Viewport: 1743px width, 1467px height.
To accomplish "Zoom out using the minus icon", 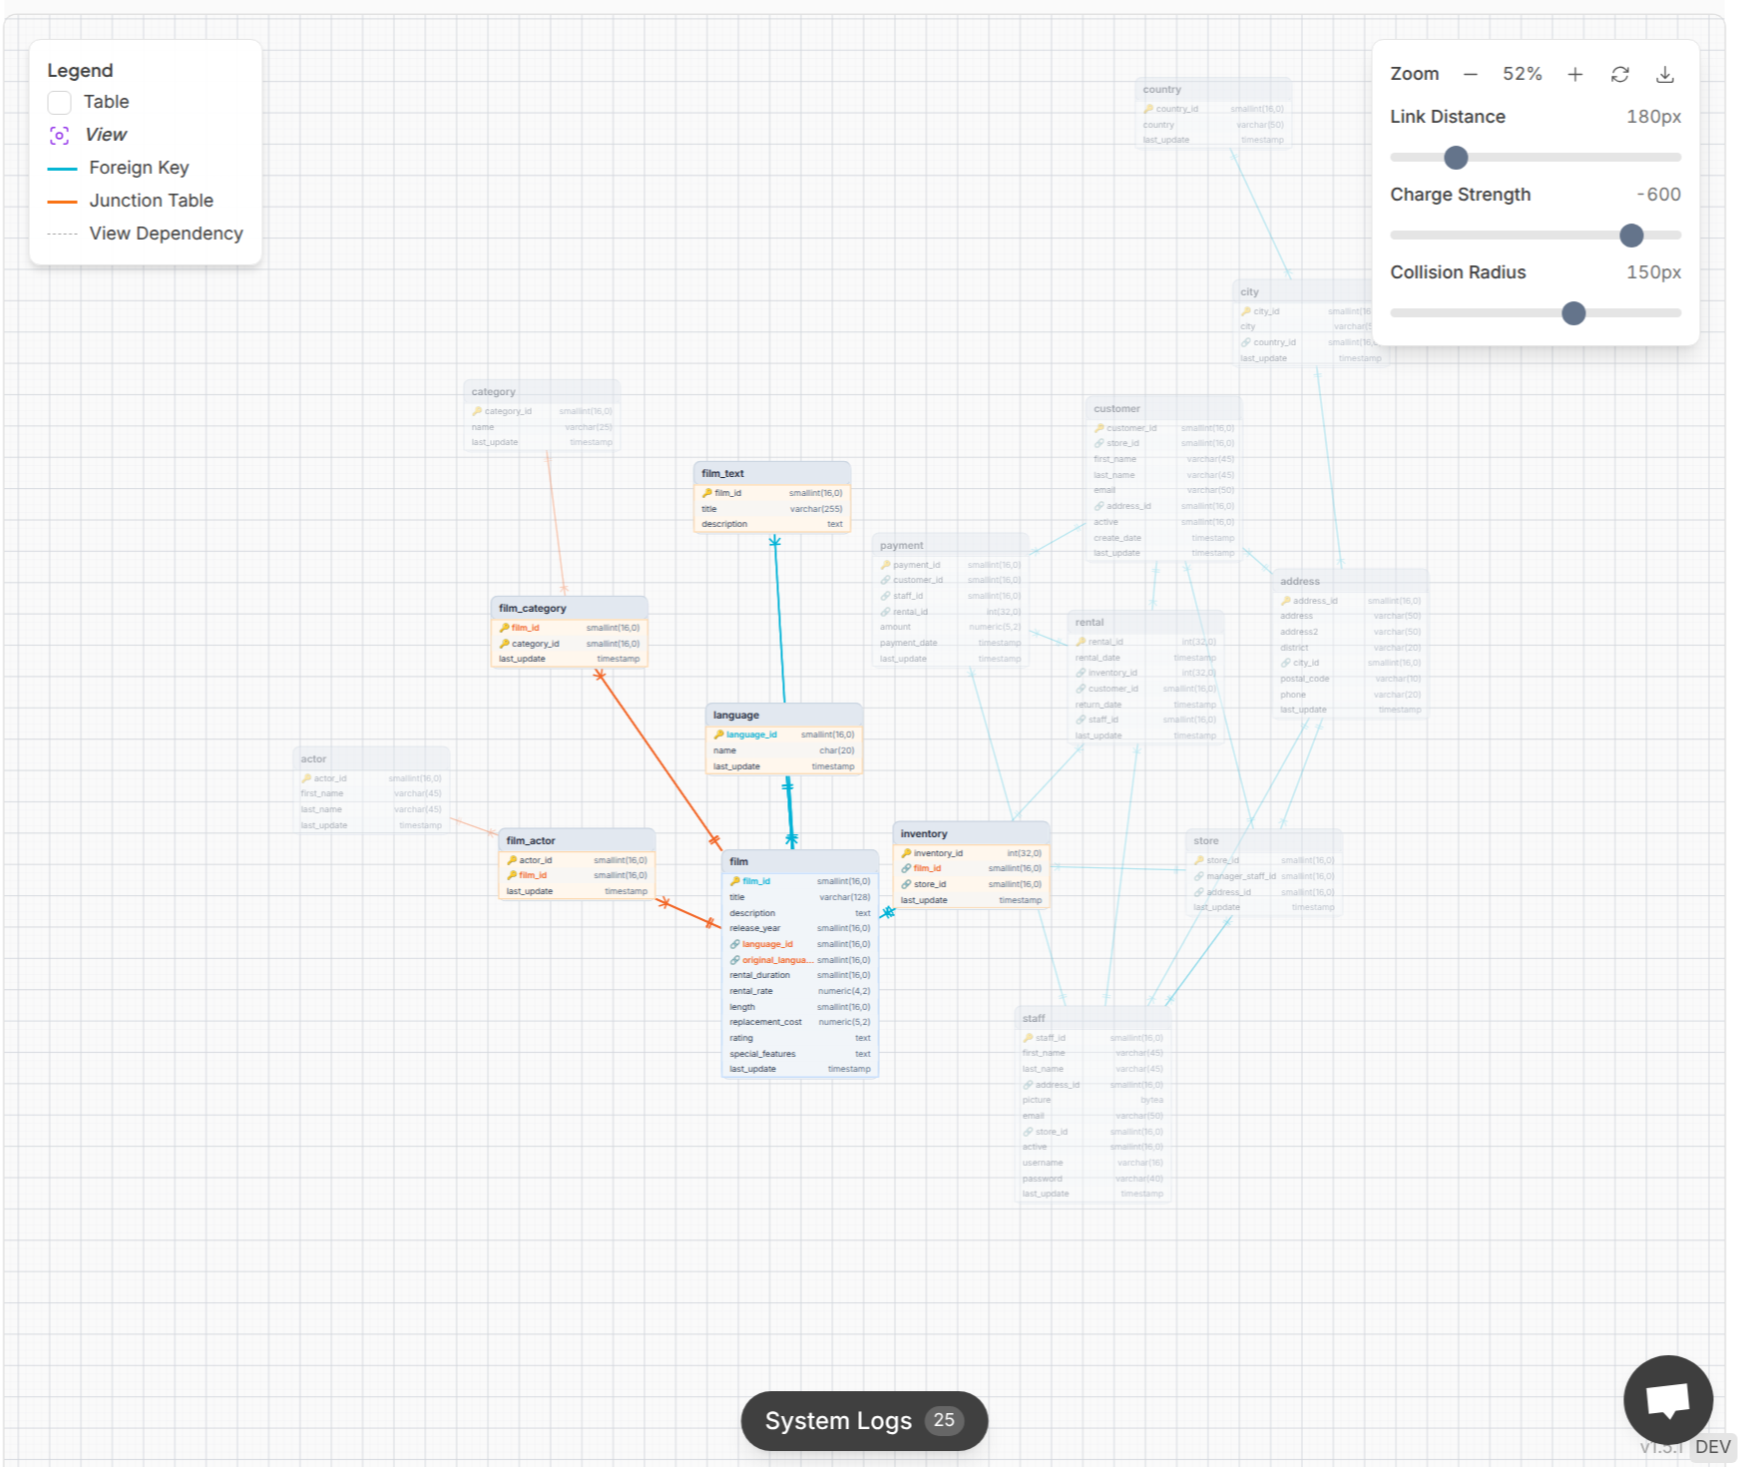I will click(x=1470, y=74).
